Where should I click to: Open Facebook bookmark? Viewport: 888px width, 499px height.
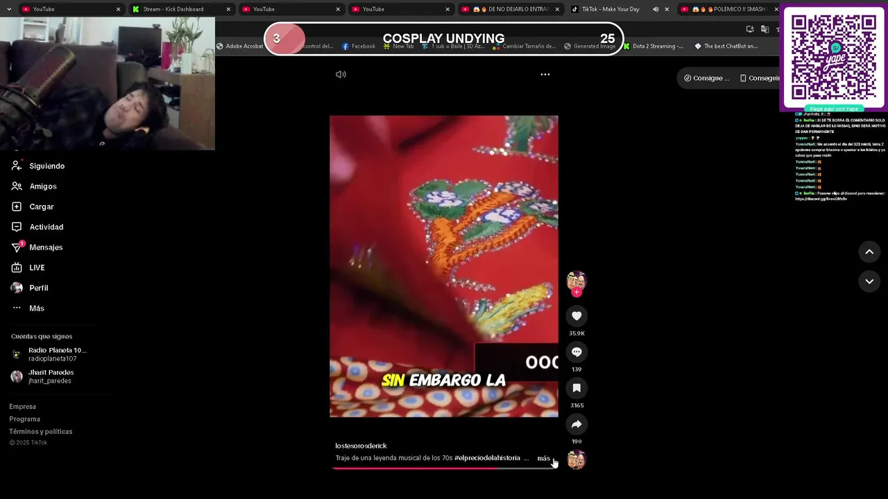359,46
